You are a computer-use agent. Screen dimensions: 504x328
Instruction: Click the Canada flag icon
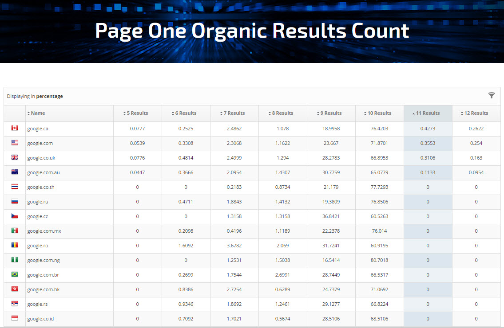pyautogui.click(x=15, y=128)
